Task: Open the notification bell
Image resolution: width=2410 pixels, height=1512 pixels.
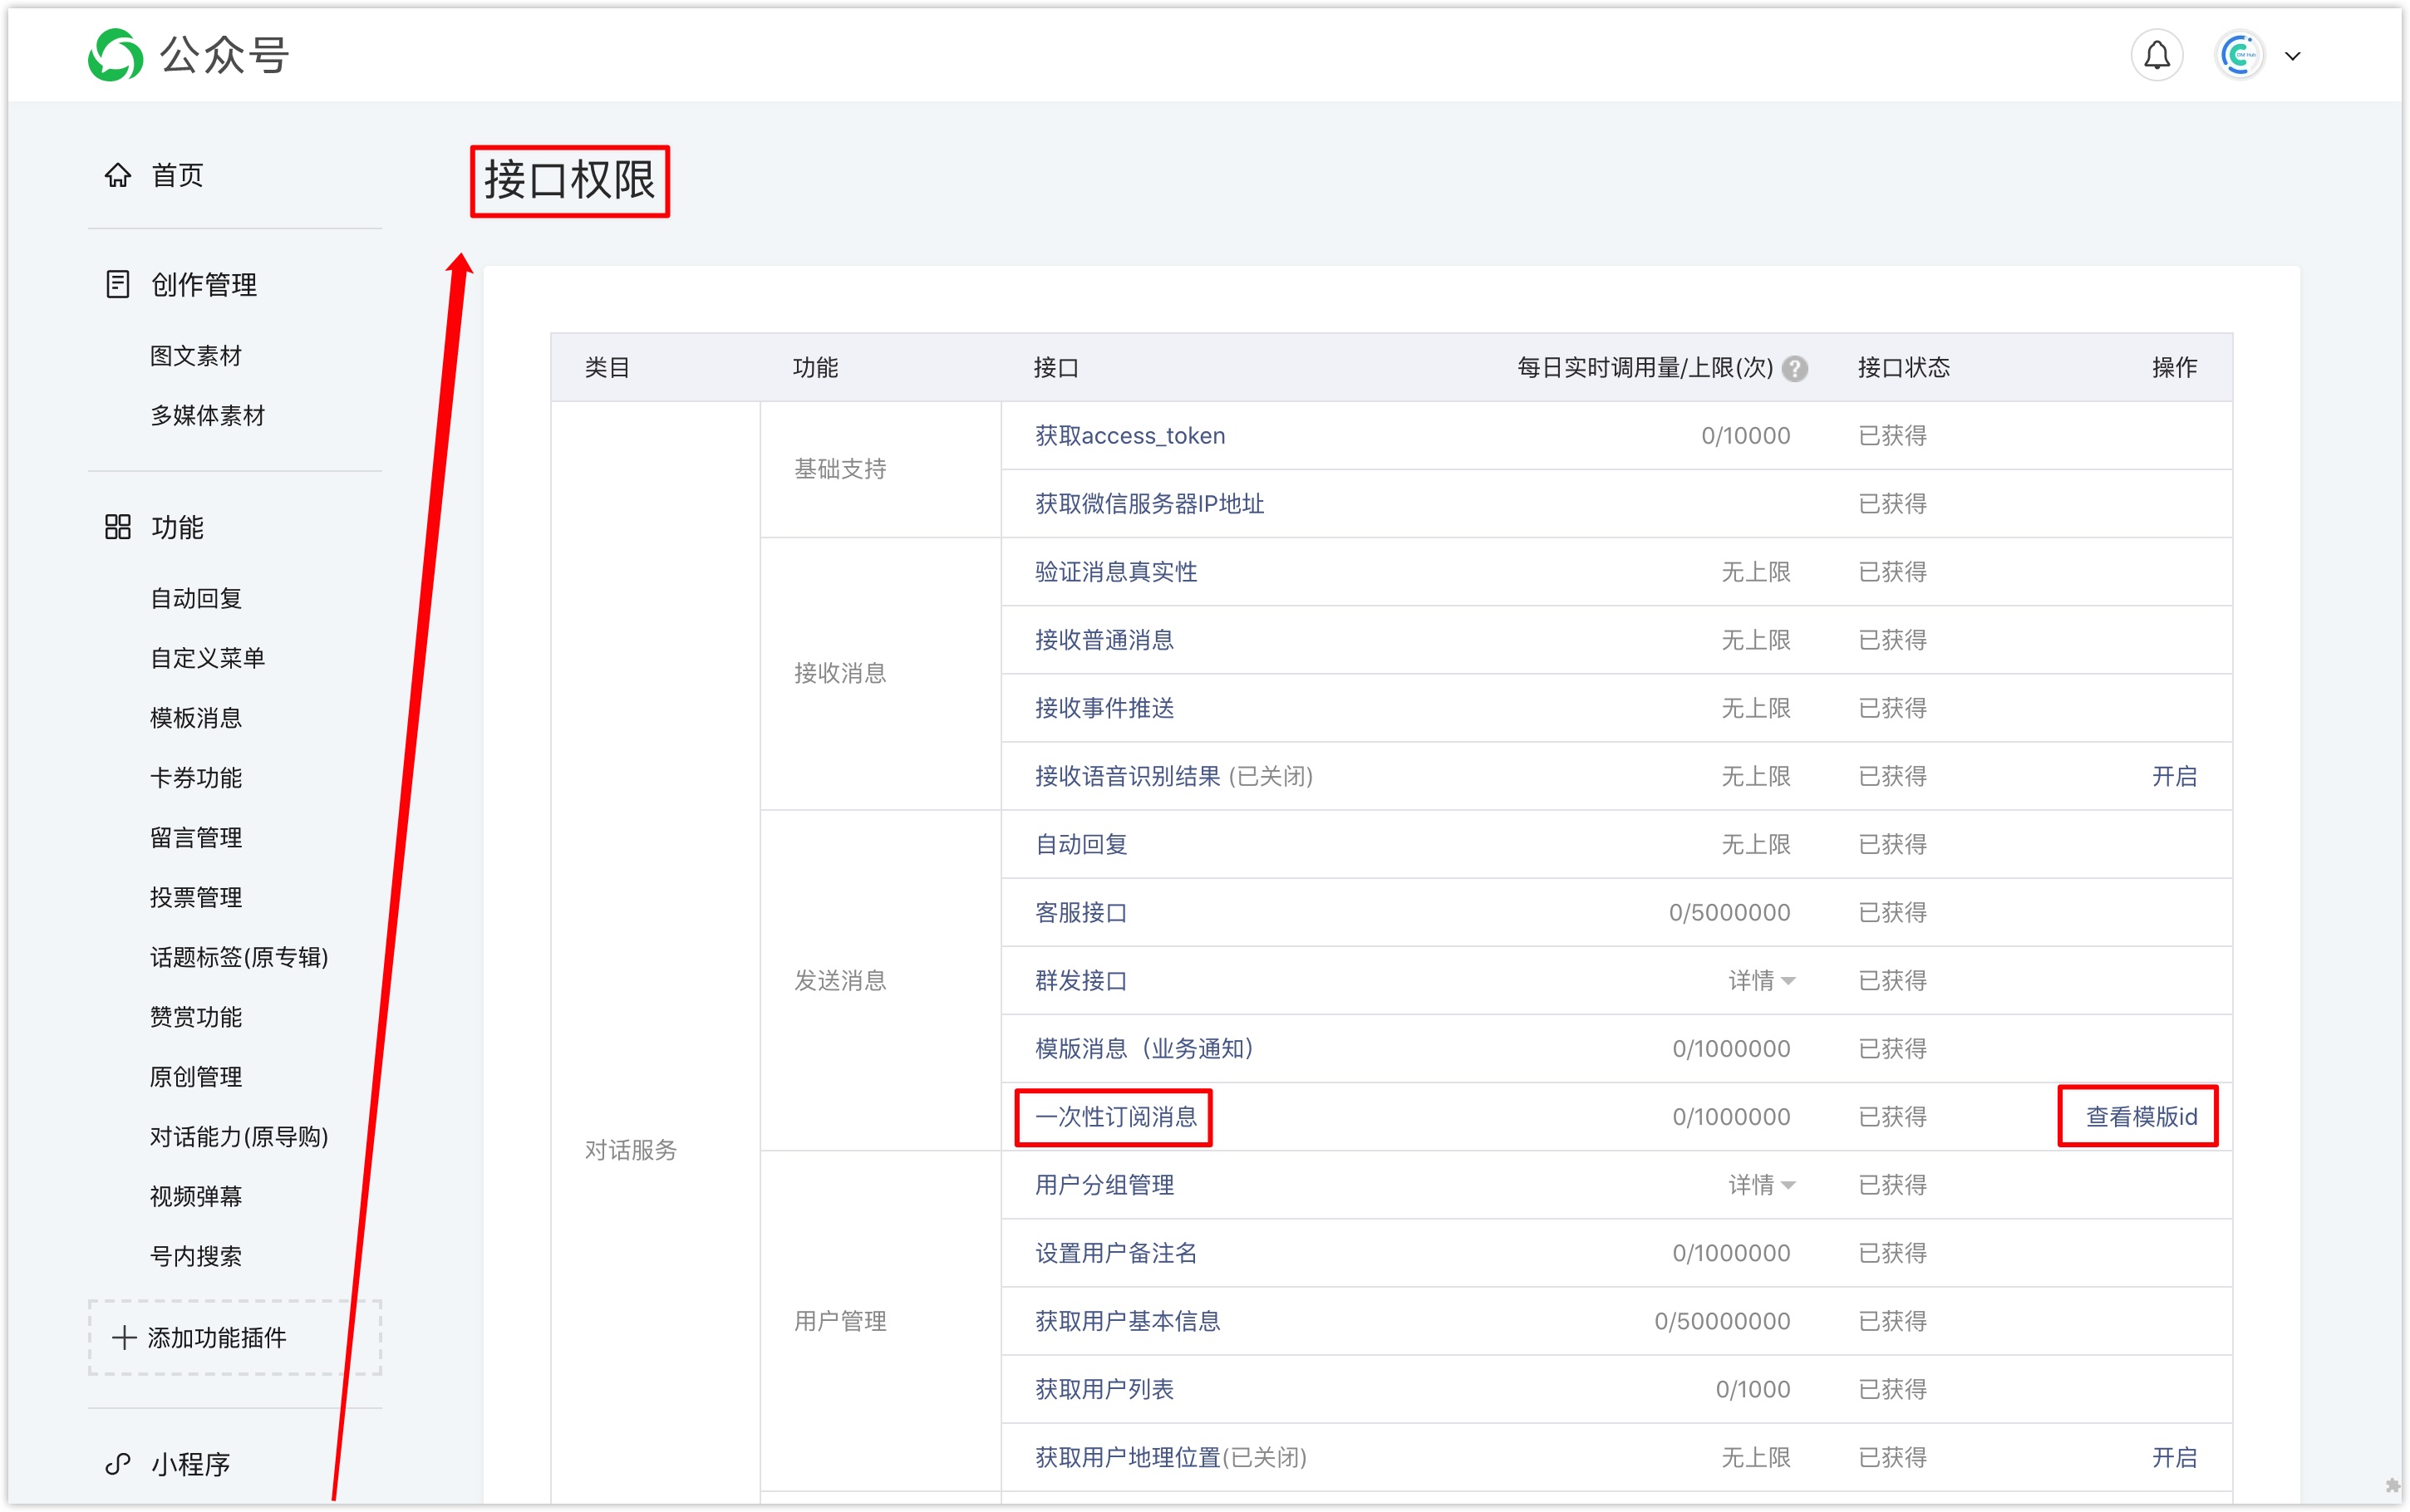Action: (2157, 55)
